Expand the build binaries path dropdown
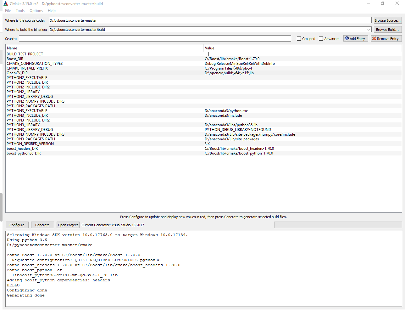405x310 pixels. (x=369, y=30)
